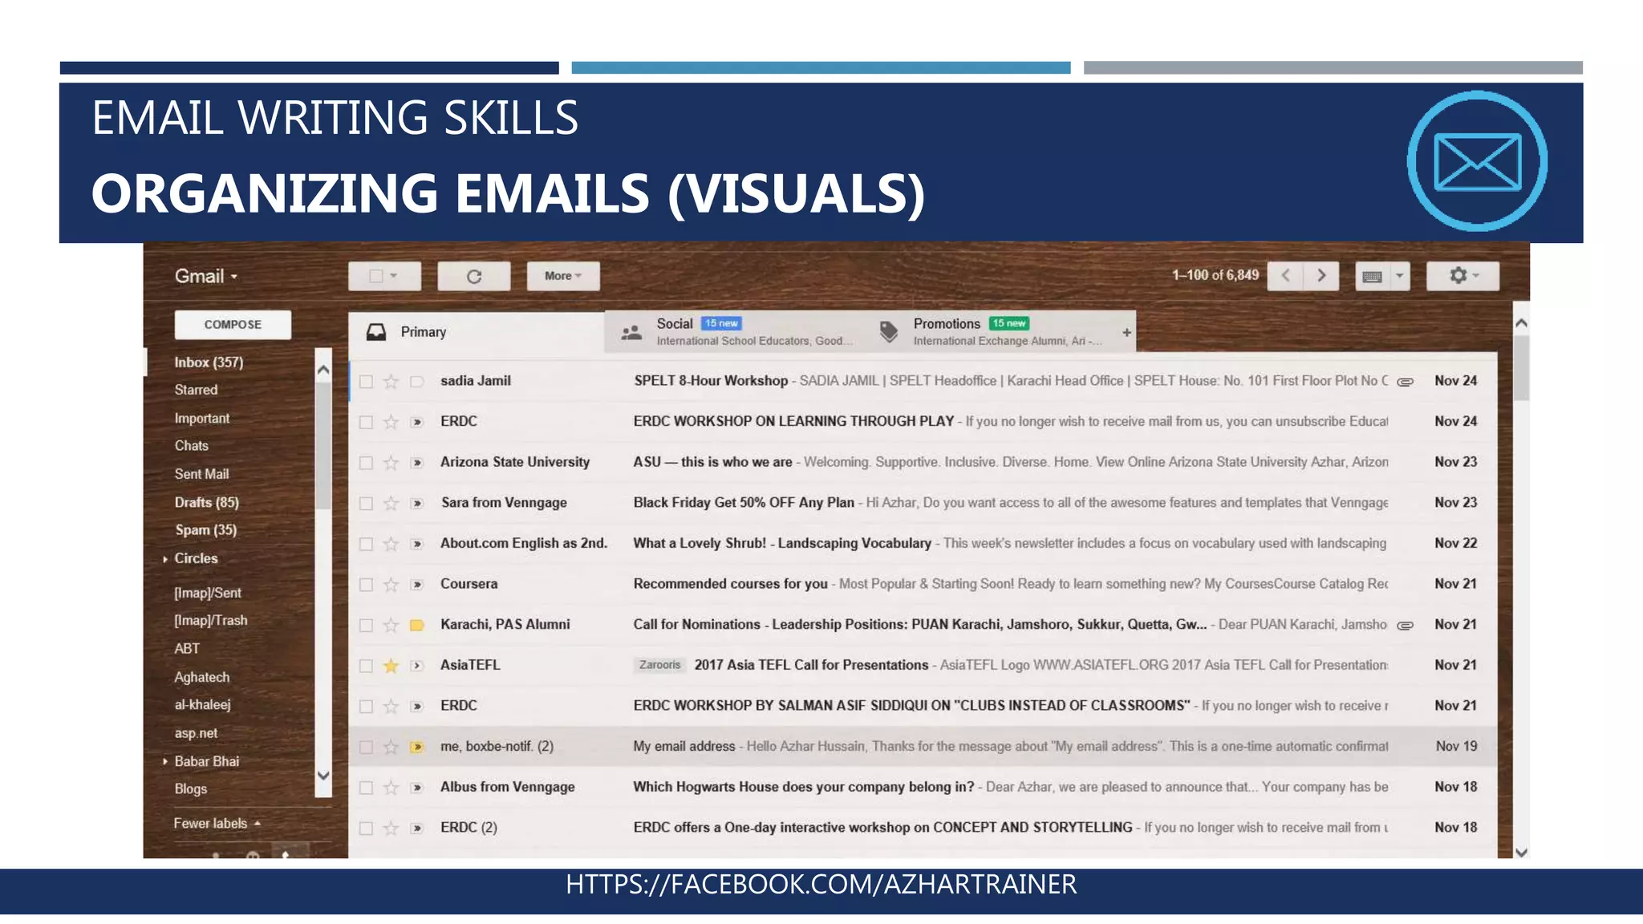The height and width of the screenshot is (924, 1643).
Task: Click attachment paperclip on Call for Nominations email
Action: 1406,626
